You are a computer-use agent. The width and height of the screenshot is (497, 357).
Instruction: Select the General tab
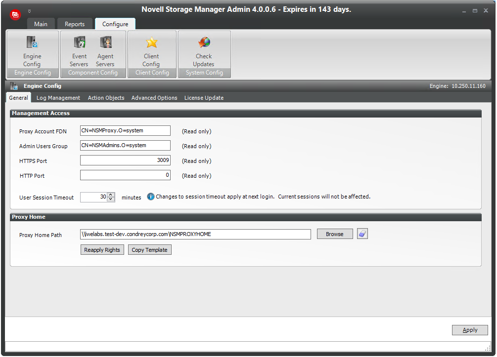coord(18,98)
